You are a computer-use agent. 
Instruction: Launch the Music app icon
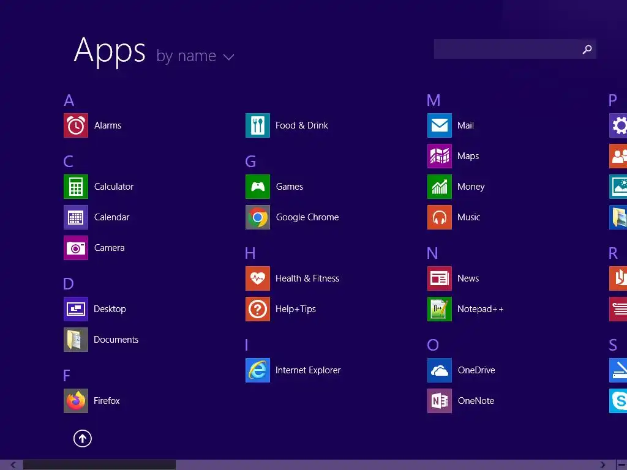tap(440, 217)
